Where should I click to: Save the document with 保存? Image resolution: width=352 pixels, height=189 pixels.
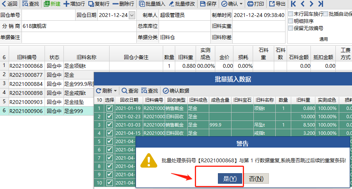tap(208, 4)
